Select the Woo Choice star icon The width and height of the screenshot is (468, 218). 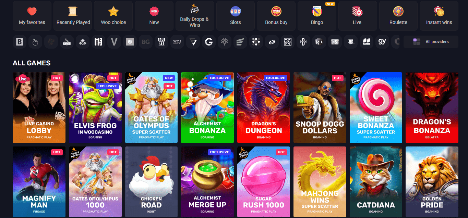coord(113,10)
